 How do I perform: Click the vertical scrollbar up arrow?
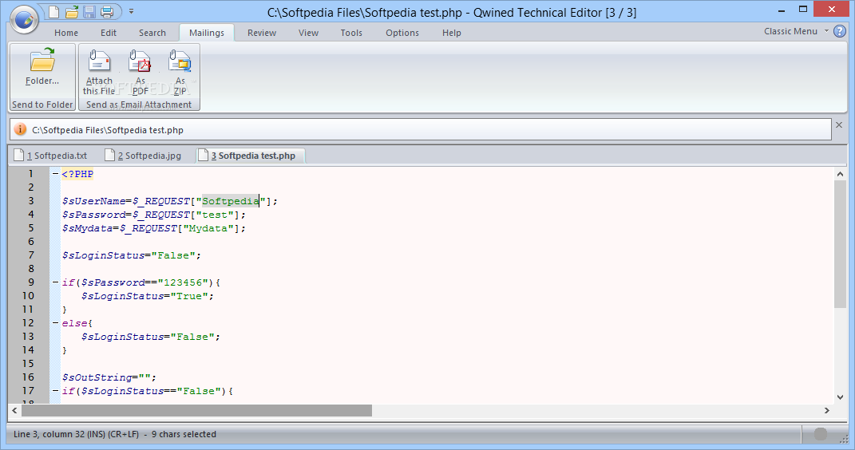tap(840, 174)
